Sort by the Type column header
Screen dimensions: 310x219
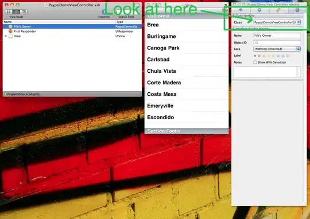(x=129, y=22)
